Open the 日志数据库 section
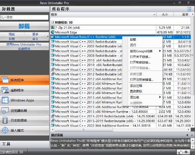The width and height of the screenshot is (195, 155). pos(25,120)
